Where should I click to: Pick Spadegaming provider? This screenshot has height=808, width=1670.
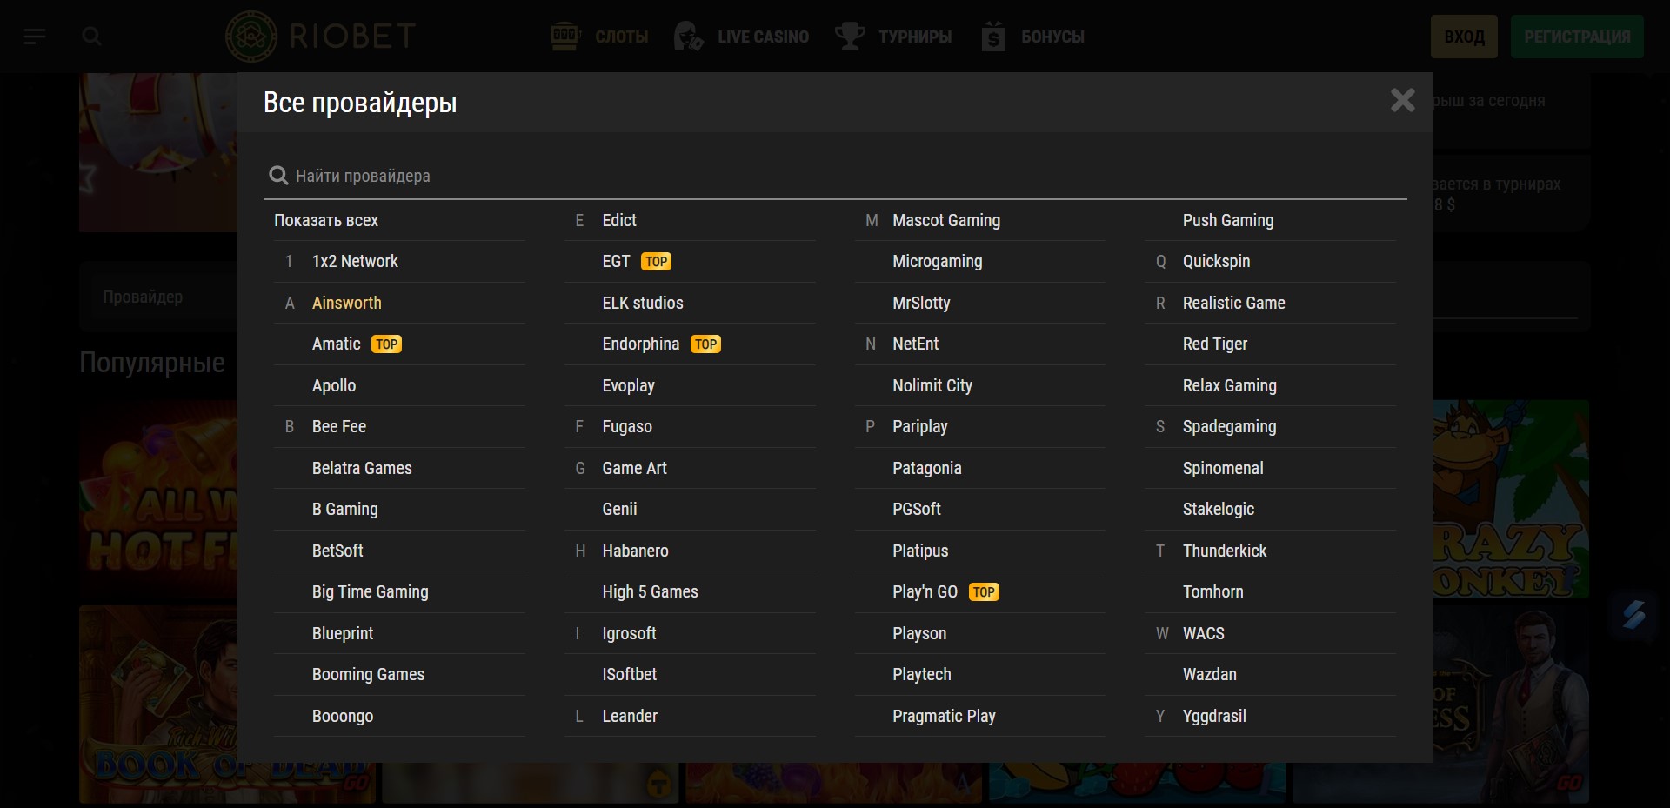(1230, 426)
